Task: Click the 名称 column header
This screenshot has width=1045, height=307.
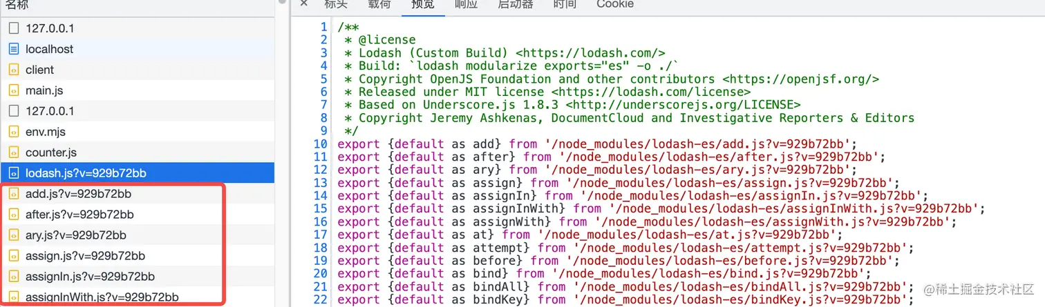Action: 17,4
